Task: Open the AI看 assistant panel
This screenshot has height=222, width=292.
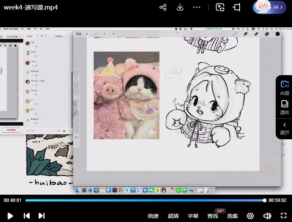Action: 284,88
